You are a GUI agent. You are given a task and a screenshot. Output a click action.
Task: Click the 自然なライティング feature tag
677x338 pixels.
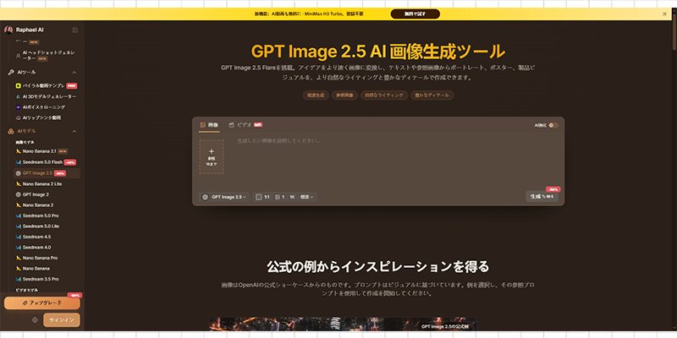[x=384, y=95]
